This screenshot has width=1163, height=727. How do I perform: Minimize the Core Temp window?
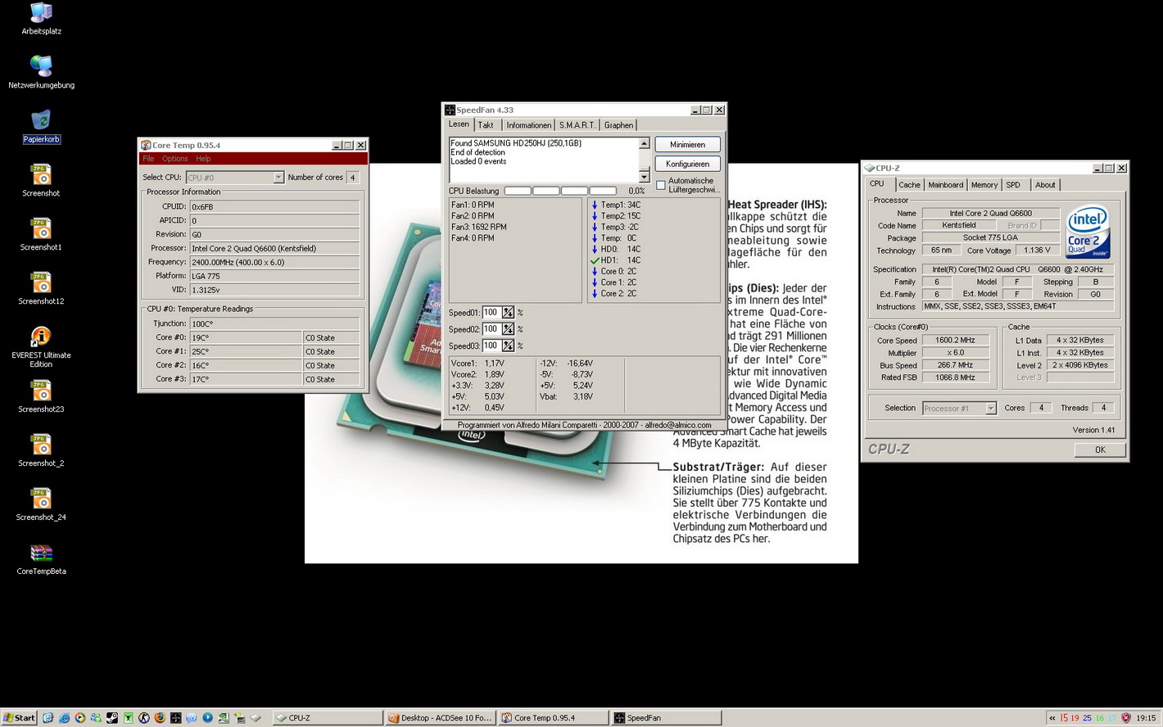337,145
